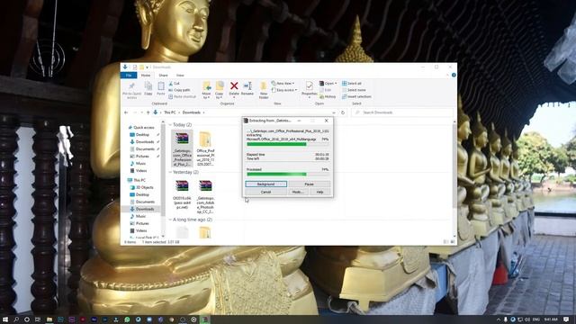Switch to the Home ribbon tab
576x324 pixels.
[x=146, y=76]
